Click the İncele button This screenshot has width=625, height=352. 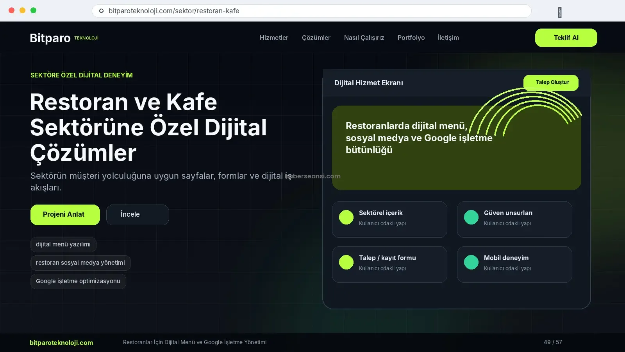click(137, 215)
